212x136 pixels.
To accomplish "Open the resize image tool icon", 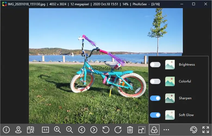I will [x=142, y=130].
